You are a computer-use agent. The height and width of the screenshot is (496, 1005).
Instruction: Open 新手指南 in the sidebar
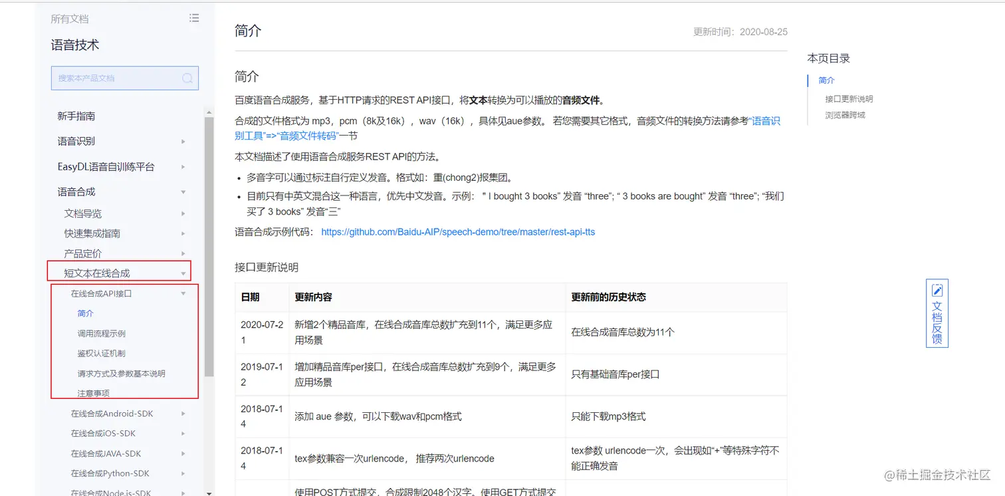pyautogui.click(x=76, y=116)
